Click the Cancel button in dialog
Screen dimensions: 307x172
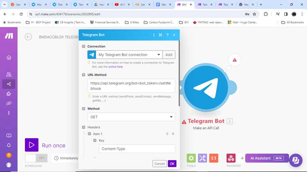coord(160,163)
